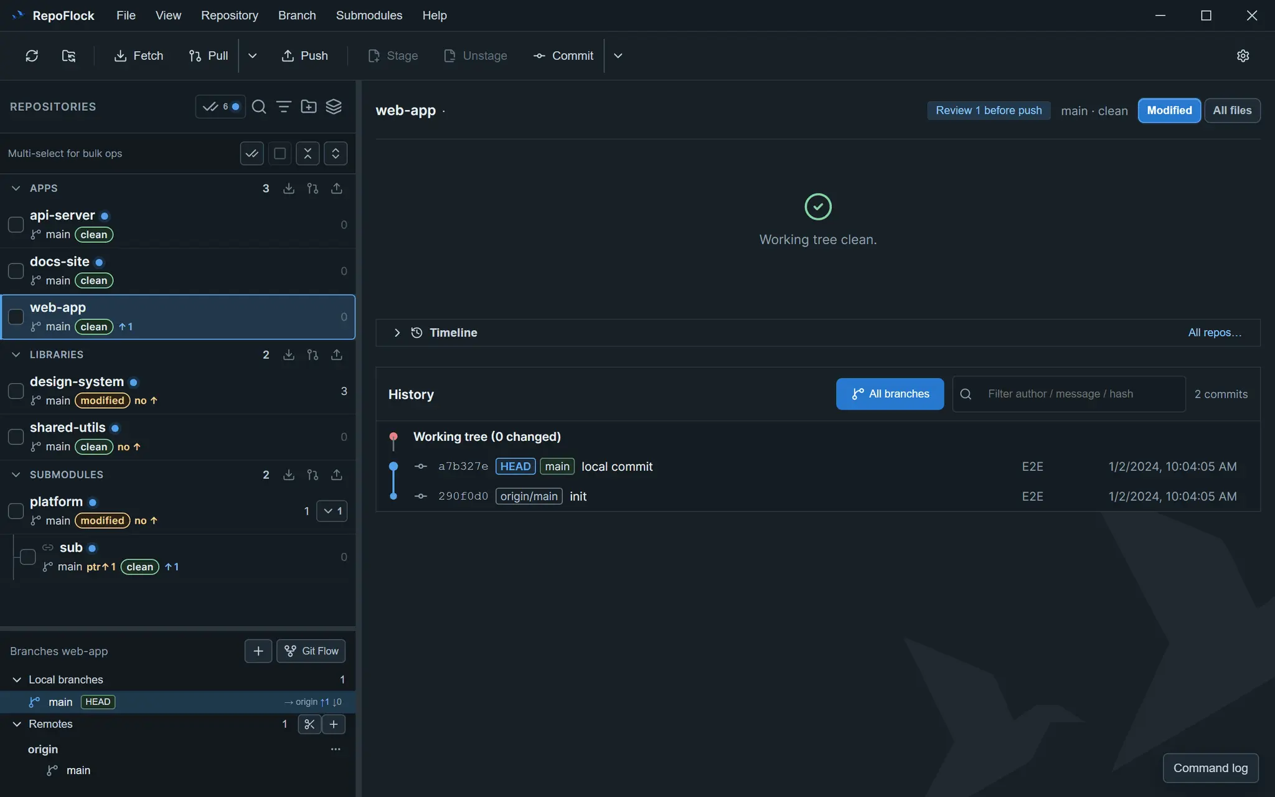Open the folder tree icon in toolbar
Image resolution: width=1275 pixels, height=797 pixels.
(x=68, y=56)
